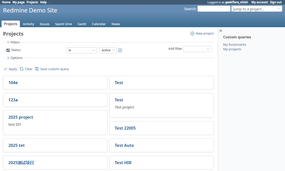Open the 123a project
Screen dimensions: 285x171
point(13,100)
